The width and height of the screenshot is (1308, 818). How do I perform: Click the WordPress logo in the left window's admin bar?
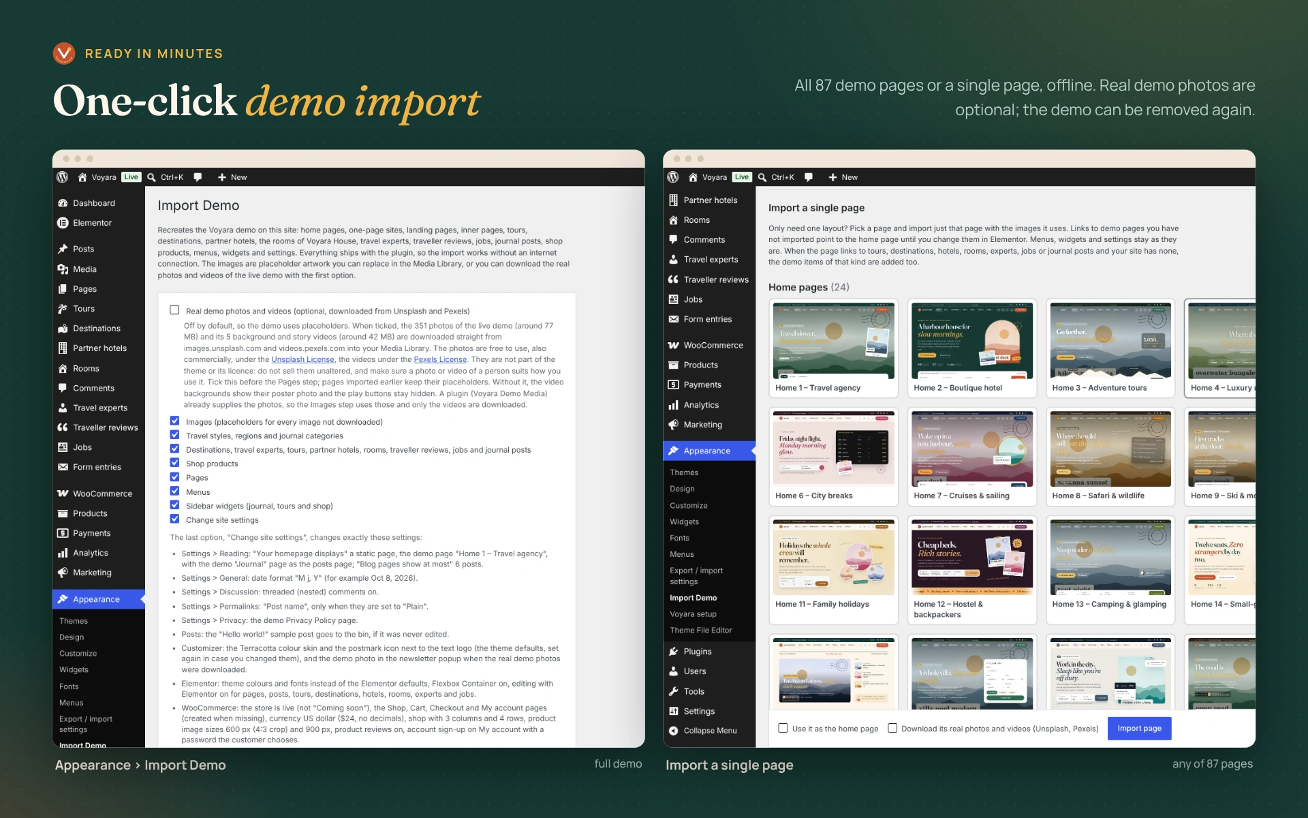(x=62, y=177)
